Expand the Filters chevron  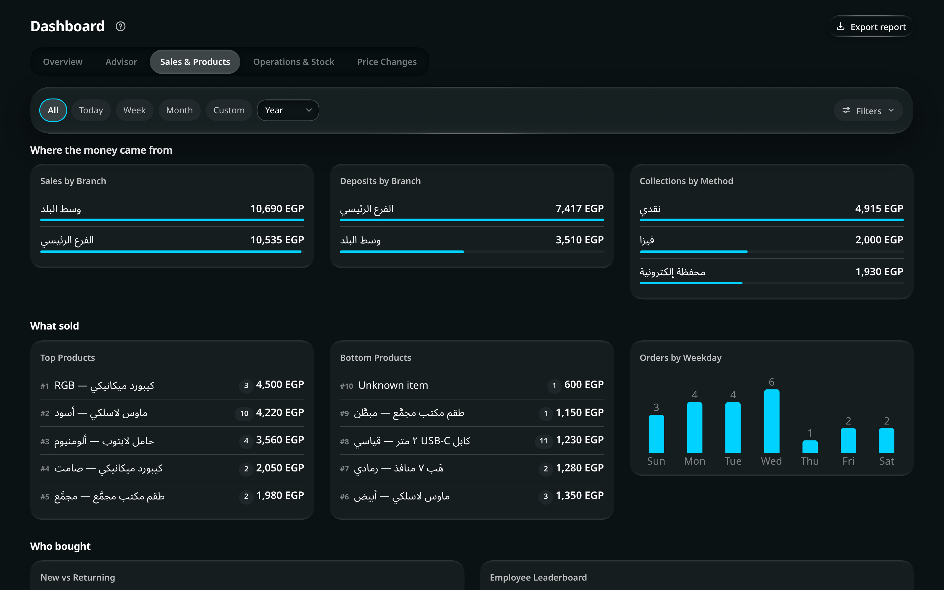coord(891,110)
